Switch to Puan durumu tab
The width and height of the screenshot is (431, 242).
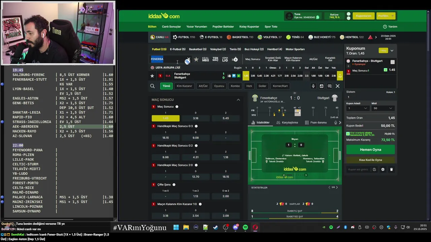[x=316, y=123]
